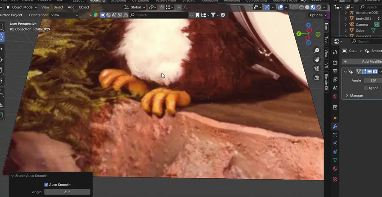Open the viewport shading options dropdown arrow
This screenshot has width=382, height=197.
pyautogui.click(x=324, y=7)
